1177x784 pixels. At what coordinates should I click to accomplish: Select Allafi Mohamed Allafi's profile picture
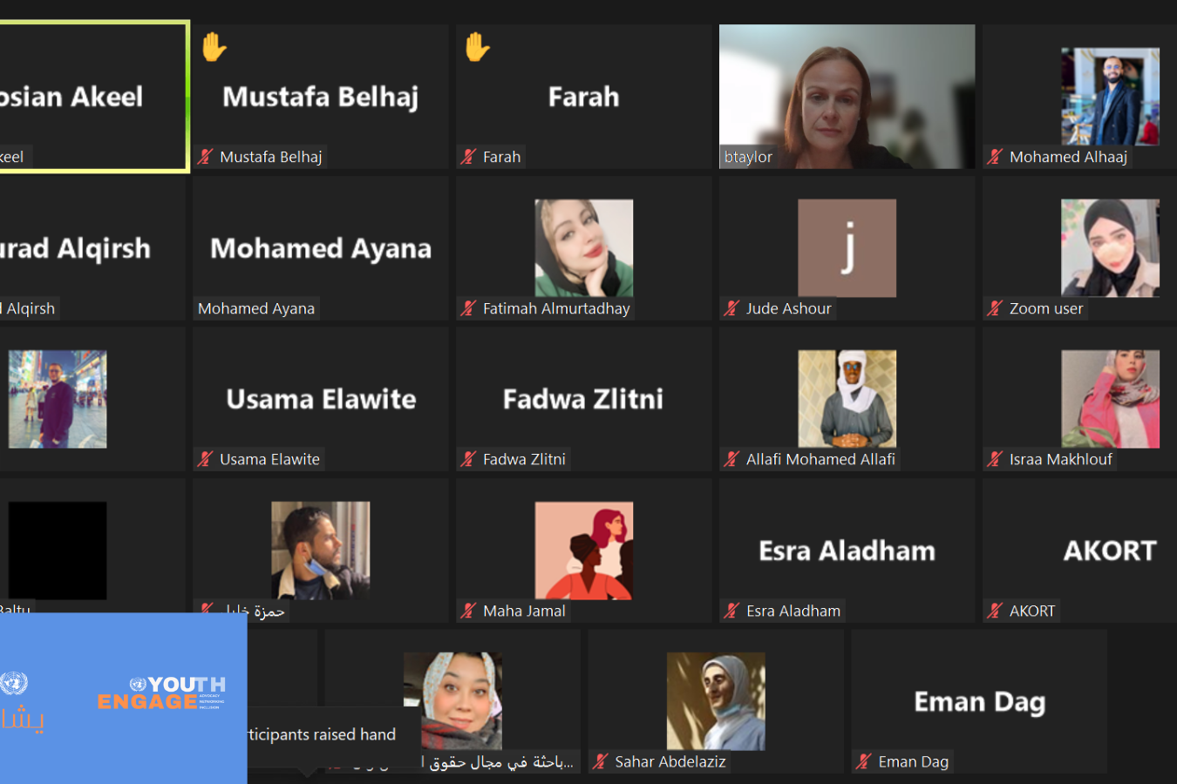coord(847,399)
